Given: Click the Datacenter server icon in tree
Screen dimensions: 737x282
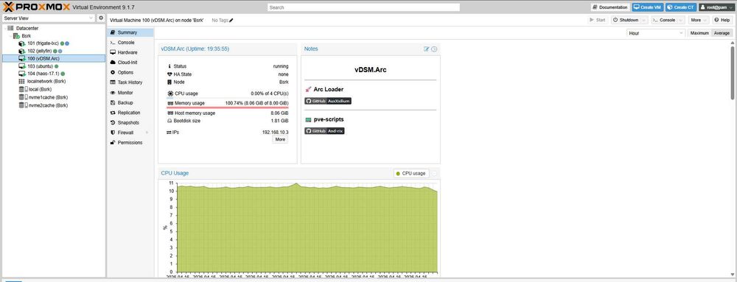Looking at the screenshot, I should click(x=10, y=28).
